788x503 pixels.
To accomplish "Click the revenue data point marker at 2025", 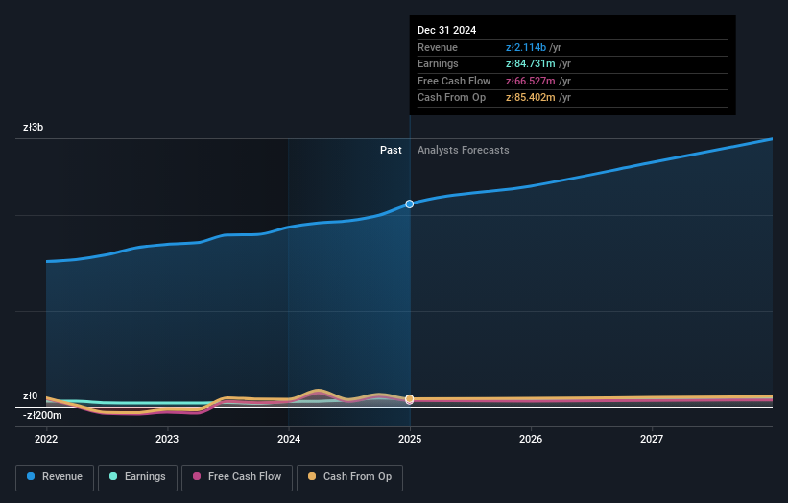I will [x=410, y=204].
